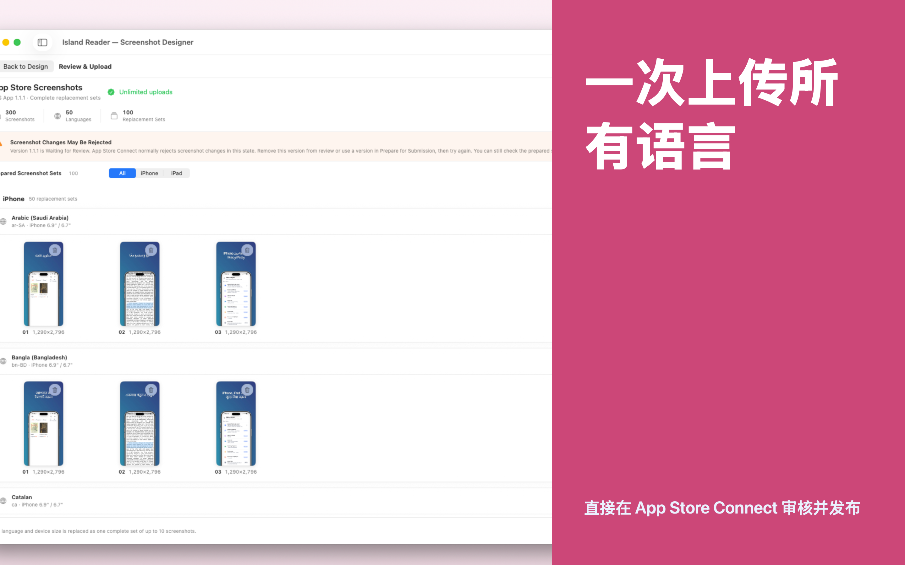Viewport: 905px width, 565px height.
Task: Click globe icon beside Catalan
Action: point(3,501)
